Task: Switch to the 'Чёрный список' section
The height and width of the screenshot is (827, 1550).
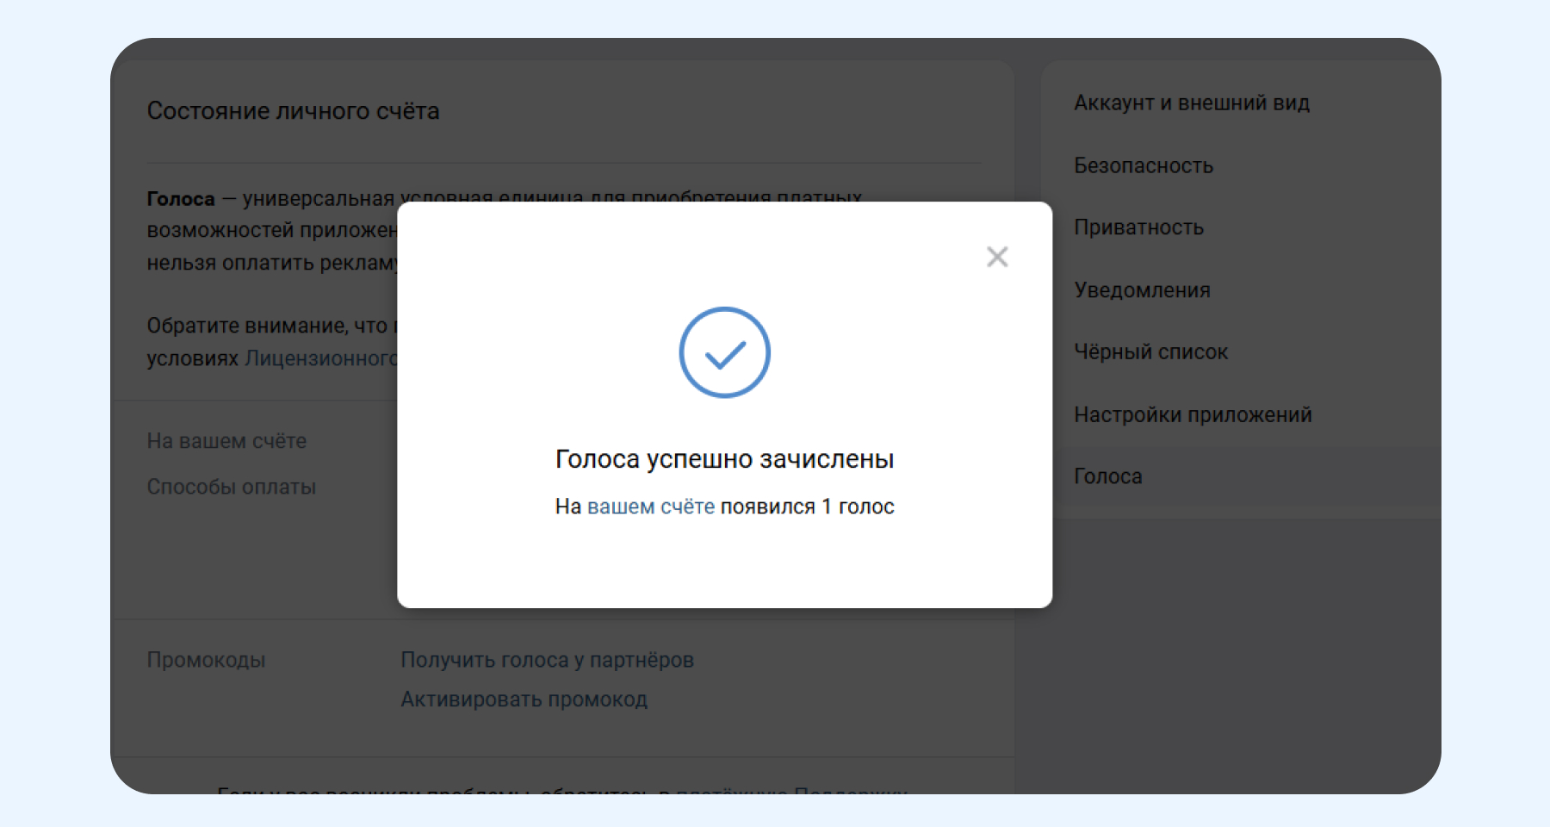Action: [1150, 352]
